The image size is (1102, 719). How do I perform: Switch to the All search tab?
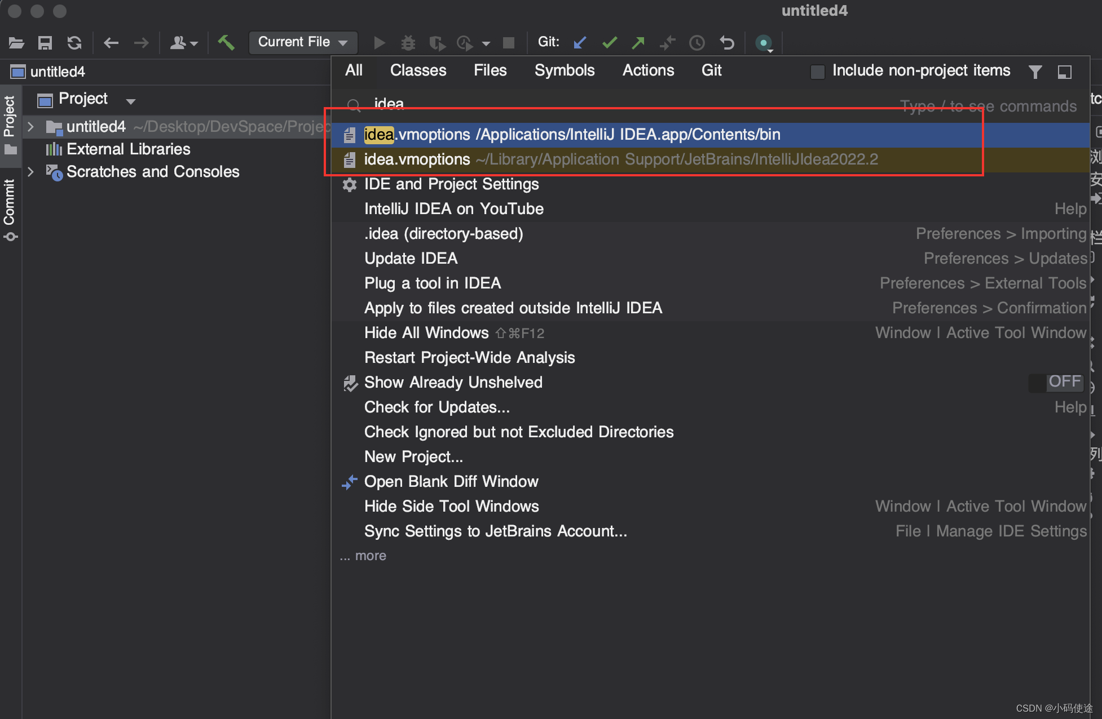[354, 70]
